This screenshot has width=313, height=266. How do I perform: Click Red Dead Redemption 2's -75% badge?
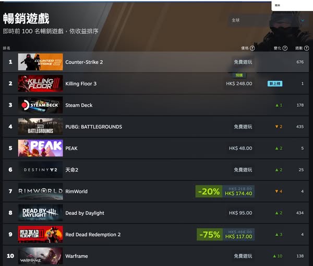pos(210,235)
